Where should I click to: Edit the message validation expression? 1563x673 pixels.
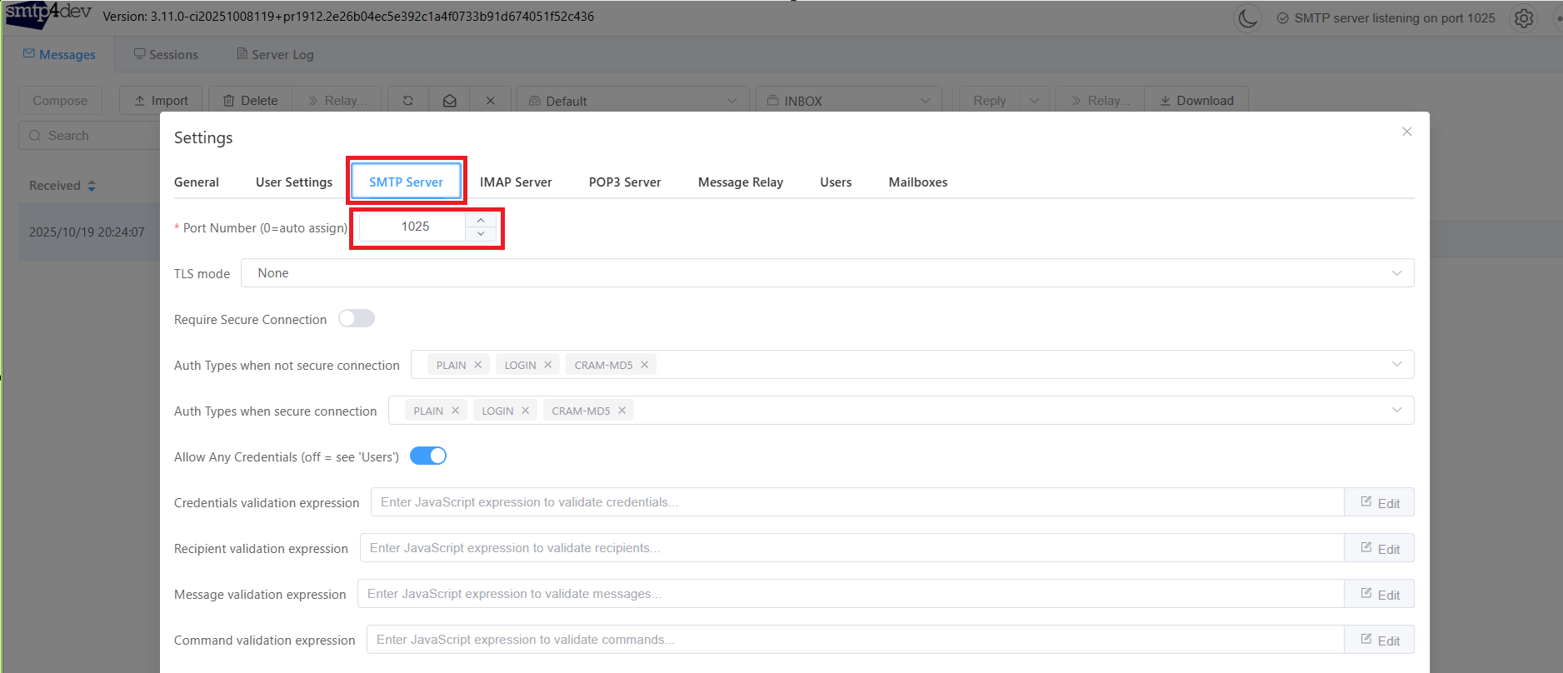[x=1380, y=594]
